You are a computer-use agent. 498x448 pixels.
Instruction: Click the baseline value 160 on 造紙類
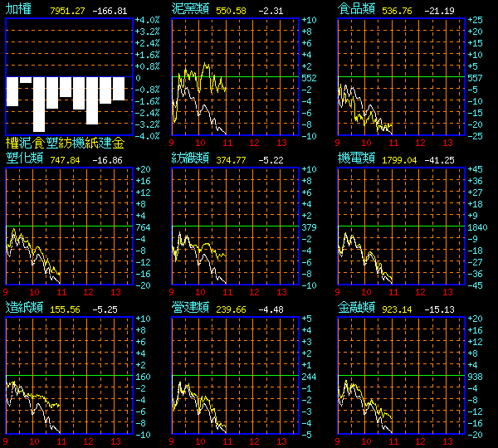[143, 377]
